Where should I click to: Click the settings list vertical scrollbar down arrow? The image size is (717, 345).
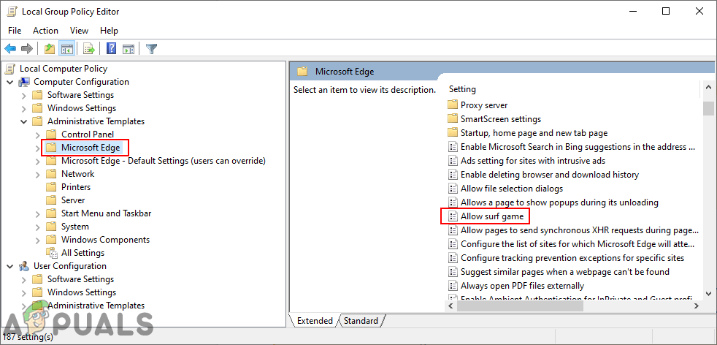pos(708,293)
